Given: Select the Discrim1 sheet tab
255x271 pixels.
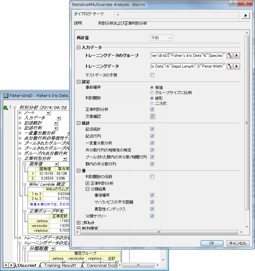Looking at the screenshot, I should click(27, 266).
